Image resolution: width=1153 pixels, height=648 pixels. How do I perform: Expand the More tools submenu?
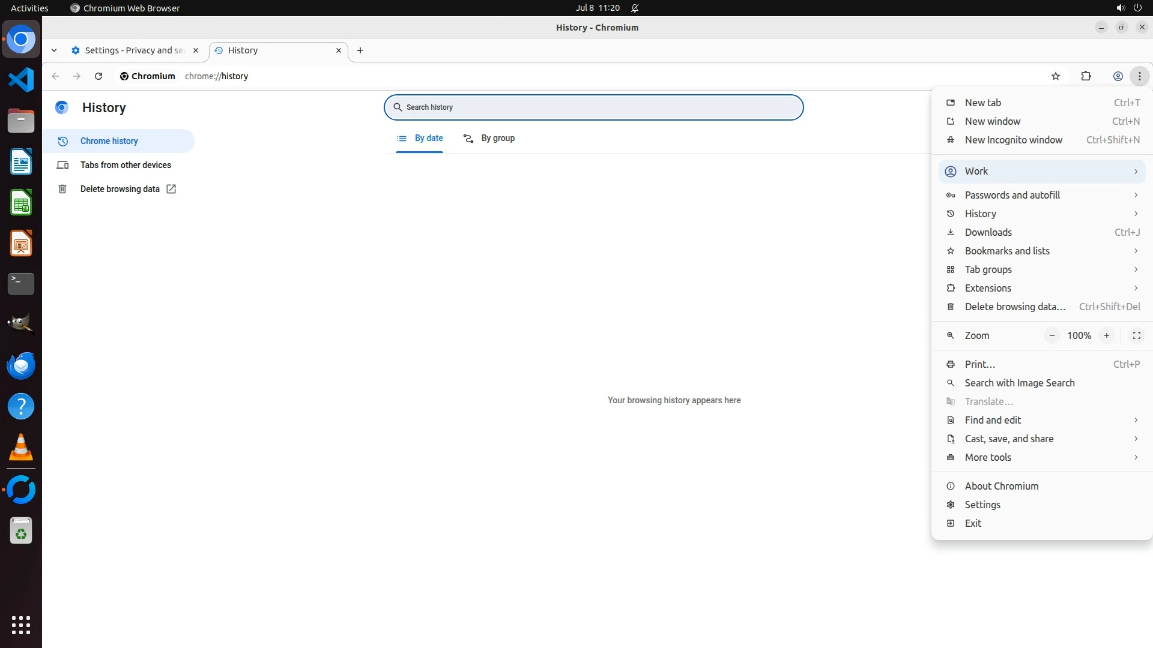1042,457
